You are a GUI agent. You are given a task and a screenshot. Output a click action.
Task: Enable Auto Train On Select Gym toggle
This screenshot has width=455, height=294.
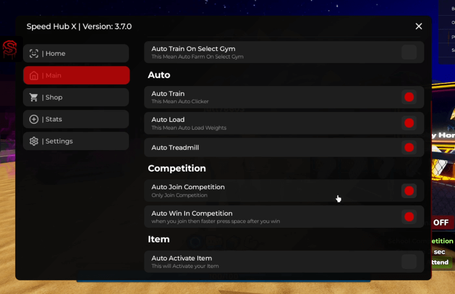pyautogui.click(x=409, y=52)
